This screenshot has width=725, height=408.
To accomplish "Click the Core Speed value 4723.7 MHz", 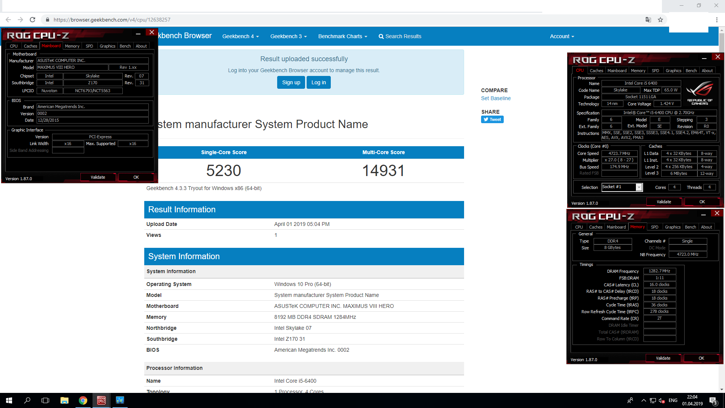I will click(619, 153).
